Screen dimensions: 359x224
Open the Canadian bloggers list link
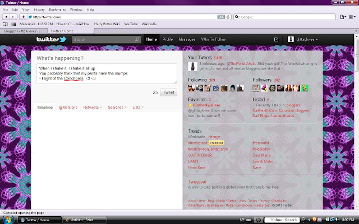[x=294, y=110]
